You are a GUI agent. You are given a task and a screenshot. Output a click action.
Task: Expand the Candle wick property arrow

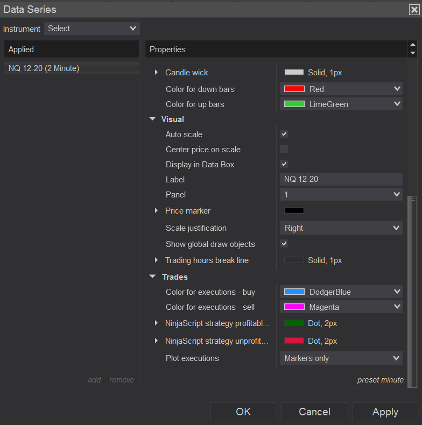(x=157, y=73)
